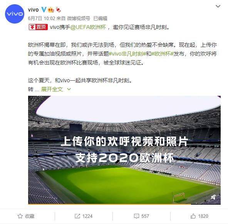Click the small arrow after 展开全文

69,89
